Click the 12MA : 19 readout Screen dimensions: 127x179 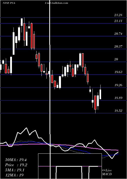pos(14,175)
